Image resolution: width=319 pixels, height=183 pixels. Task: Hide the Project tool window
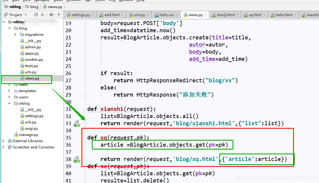point(59,15)
